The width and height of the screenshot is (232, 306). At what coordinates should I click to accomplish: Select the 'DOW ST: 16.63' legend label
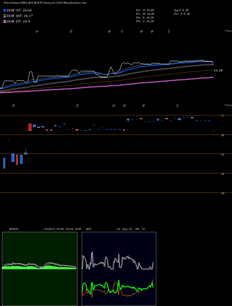[19, 10]
